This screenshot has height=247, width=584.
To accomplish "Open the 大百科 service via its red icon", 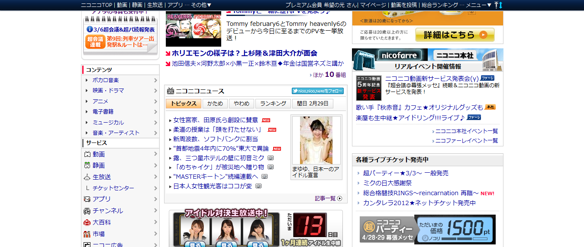I will (x=87, y=222).
